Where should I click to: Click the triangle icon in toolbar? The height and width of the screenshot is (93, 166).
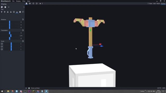click(x=40, y=3)
